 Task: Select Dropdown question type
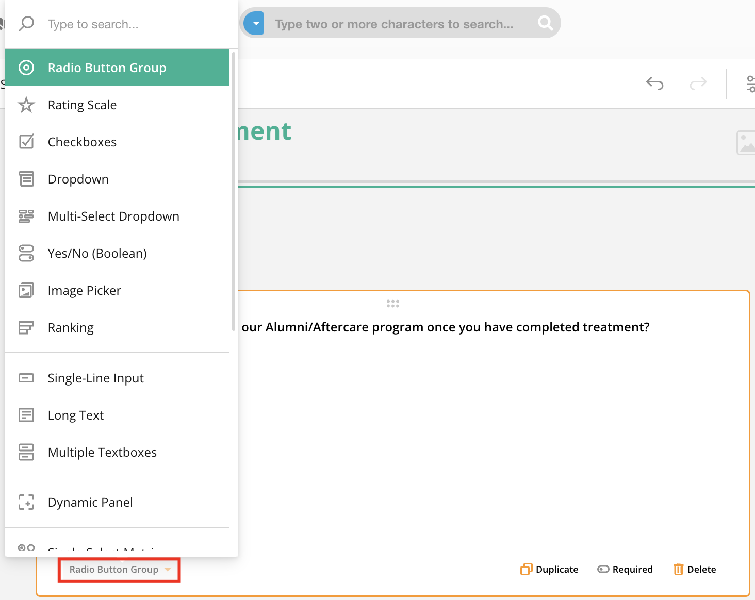click(78, 179)
